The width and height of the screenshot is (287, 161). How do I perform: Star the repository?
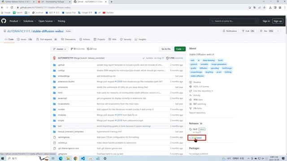pyautogui.click(x=266, y=31)
